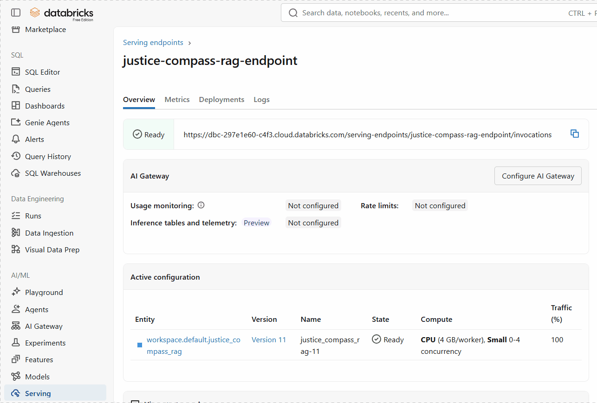The width and height of the screenshot is (597, 403).
Task: Click the search magnifier icon
Action: (293, 13)
